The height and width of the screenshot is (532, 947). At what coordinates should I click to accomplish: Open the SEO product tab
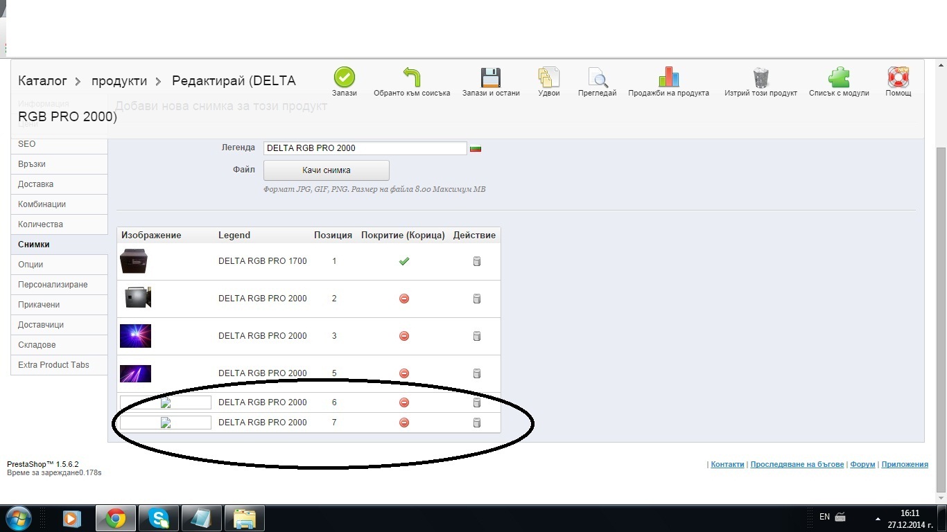click(59, 144)
